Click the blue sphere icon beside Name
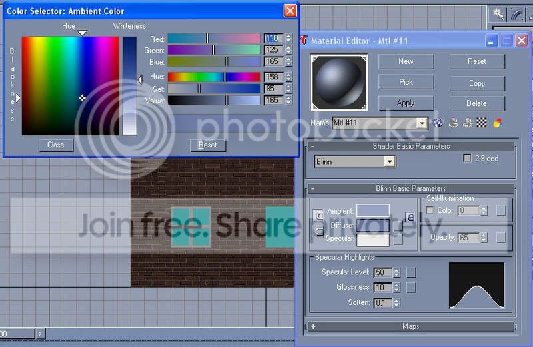533x347 pixels. 438,123
